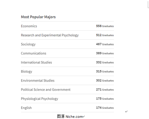Click the 467 Graduates figure
Viewport: 149px width, 119px height.
point(105,44)
